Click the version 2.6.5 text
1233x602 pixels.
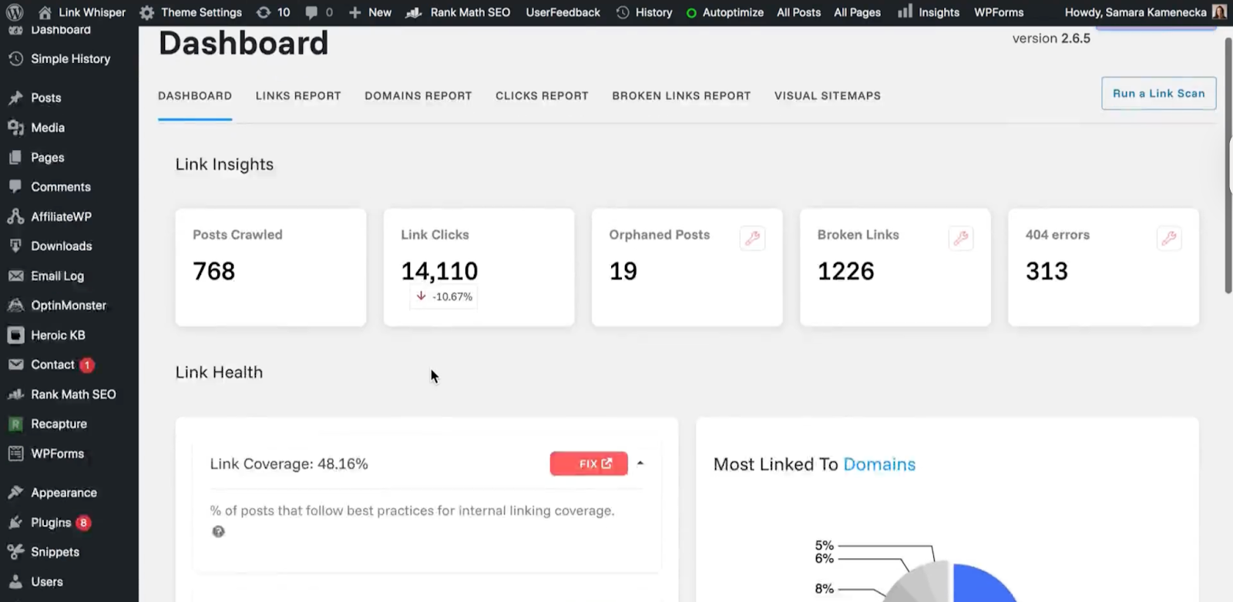click(x=1051, y=38)
